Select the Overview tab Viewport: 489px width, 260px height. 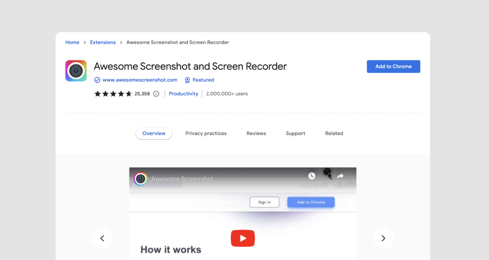(x=154, y=134)
